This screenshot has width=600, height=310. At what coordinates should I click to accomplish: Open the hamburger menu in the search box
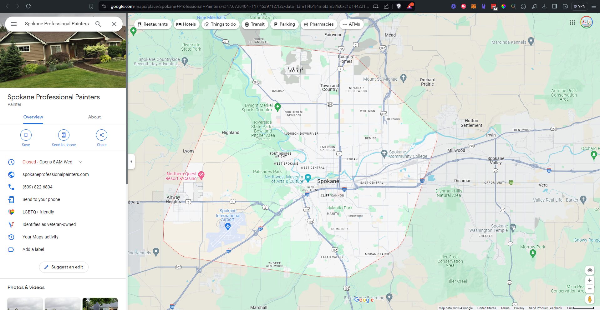(x=14, y=24)
